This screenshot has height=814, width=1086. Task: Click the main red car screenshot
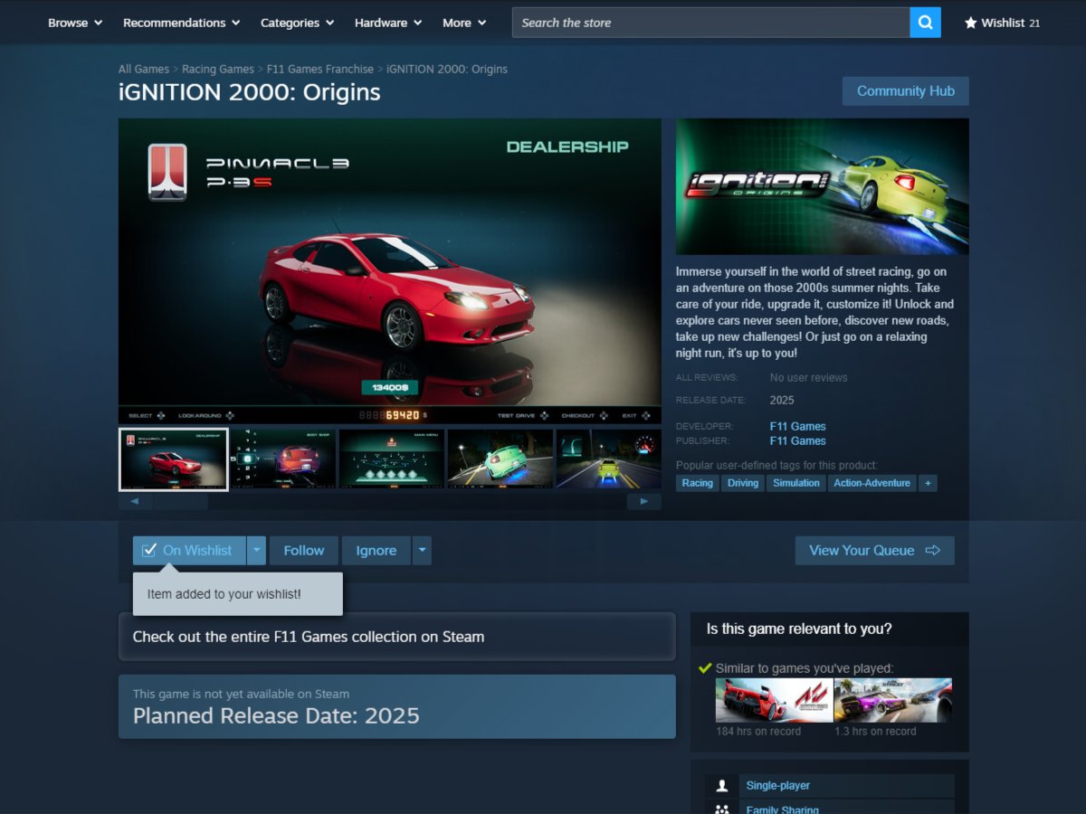click(390, 270)
